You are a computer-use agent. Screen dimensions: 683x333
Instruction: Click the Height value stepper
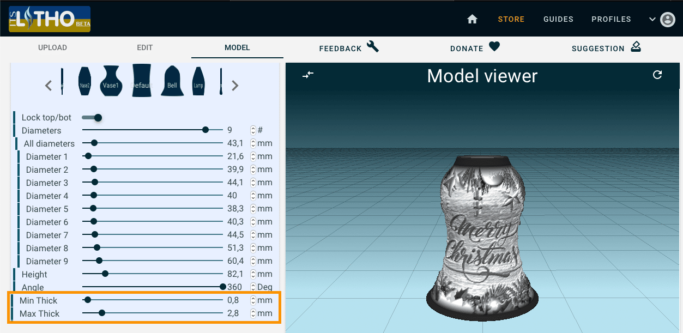(253, 274)
